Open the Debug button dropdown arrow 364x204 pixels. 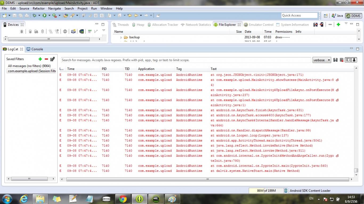tap(39, 16)
